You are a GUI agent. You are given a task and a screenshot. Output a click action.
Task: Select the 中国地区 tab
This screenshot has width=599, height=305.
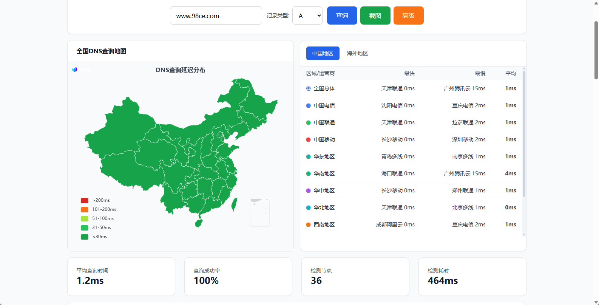[x=323, y=53]
